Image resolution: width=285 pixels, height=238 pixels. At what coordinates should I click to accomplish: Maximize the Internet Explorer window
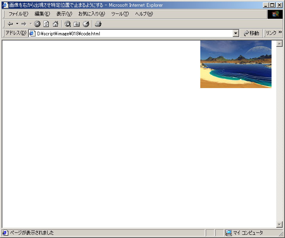tap(272, 5)
